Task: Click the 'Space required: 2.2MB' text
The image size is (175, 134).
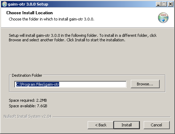Action: (28, 100)
